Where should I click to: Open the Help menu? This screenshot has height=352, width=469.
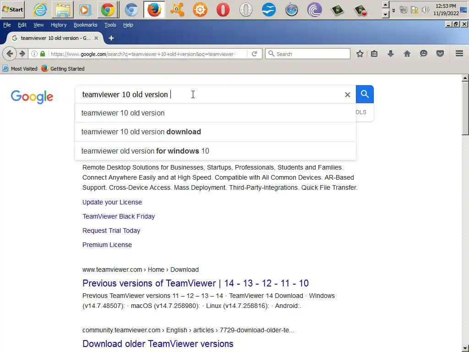coord(128,25)
